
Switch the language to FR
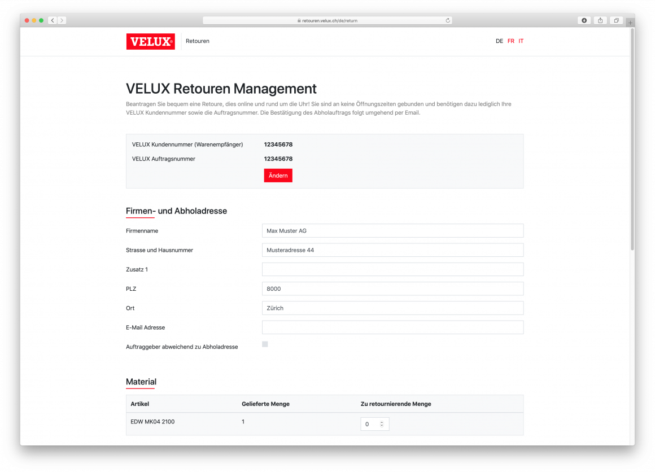[511, 41]
